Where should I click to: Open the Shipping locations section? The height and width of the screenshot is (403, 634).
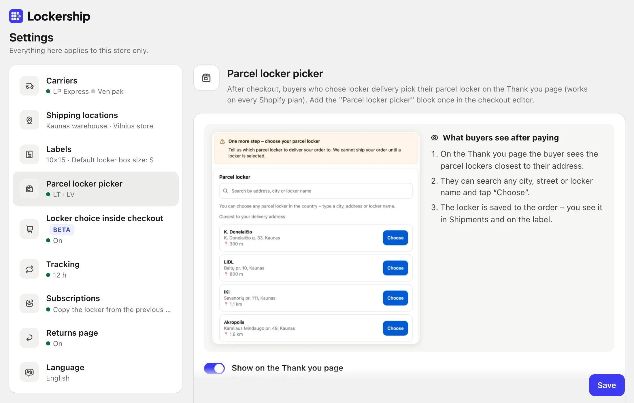pos(96,120)
